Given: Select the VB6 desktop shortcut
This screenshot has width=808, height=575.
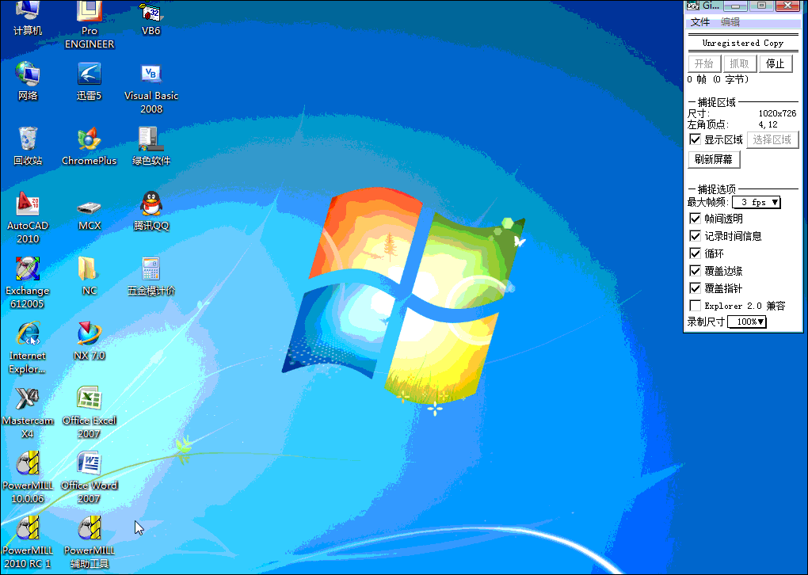Looking at the screenshot, I should pos(151,18).
